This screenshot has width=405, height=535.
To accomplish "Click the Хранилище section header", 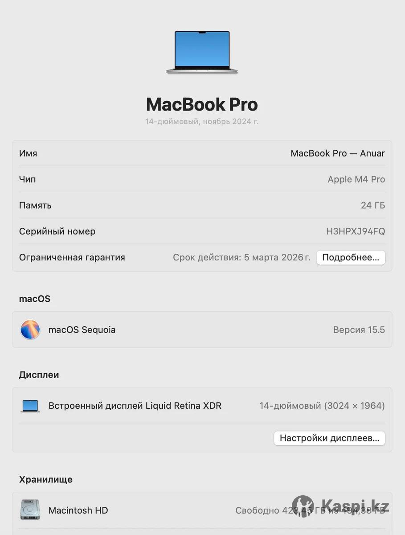I will click(46, 479).
